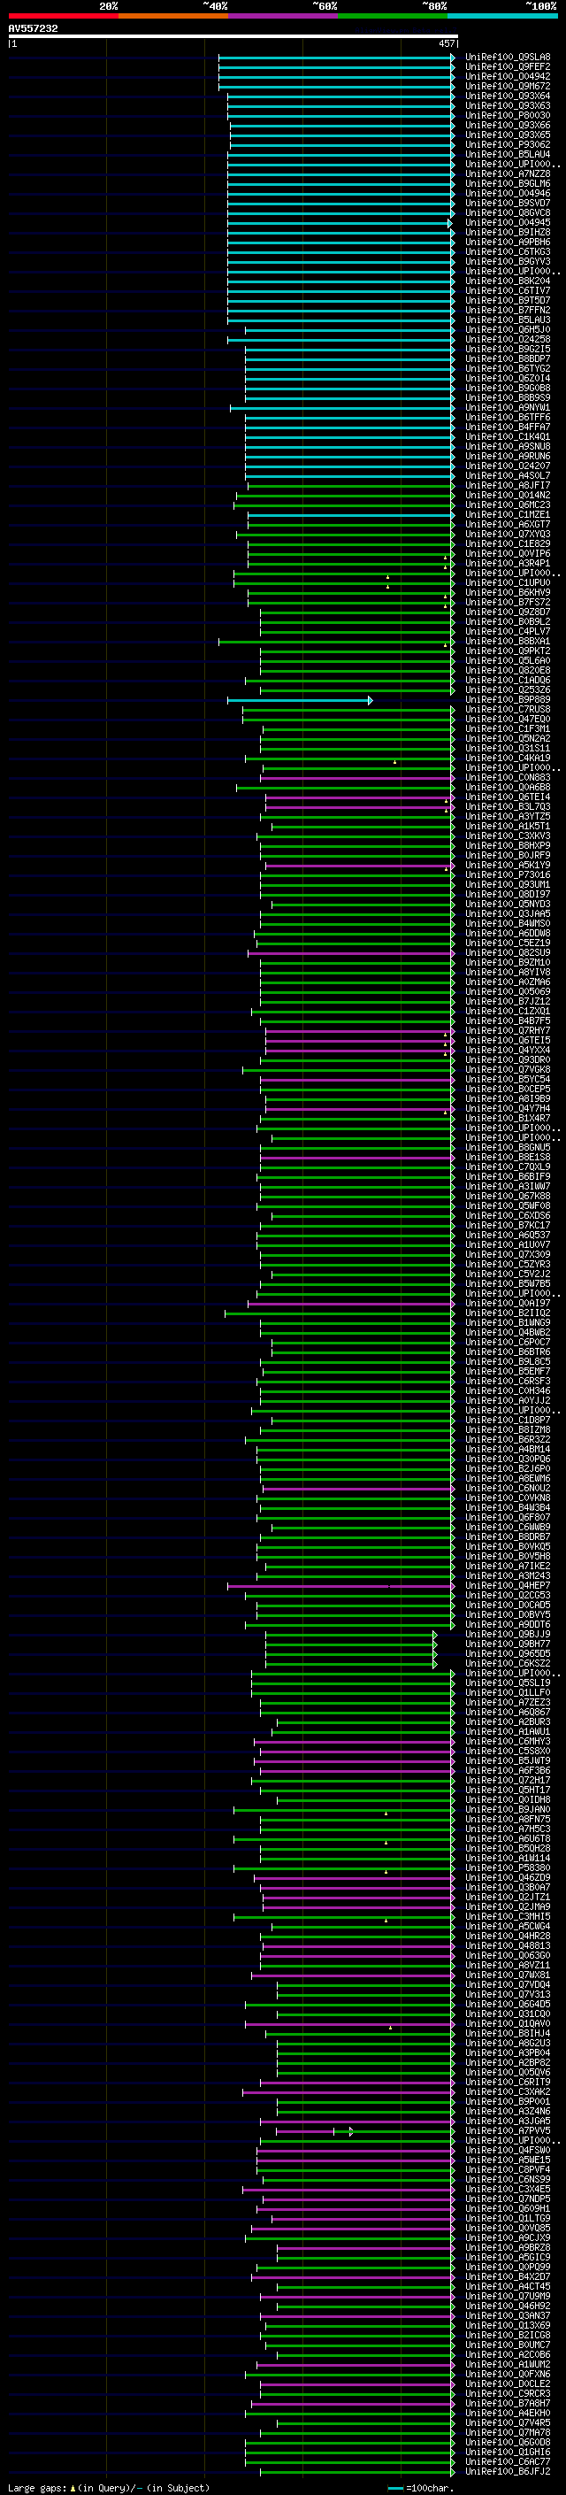The height and width of the screenshot is (2495, 566).
Task: Select hit label UniRef100_Q4FSW0
Action: click(507, 2150)
